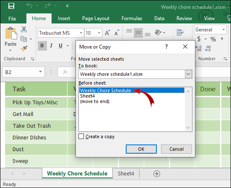Click the Wrap Text icon

180,33
